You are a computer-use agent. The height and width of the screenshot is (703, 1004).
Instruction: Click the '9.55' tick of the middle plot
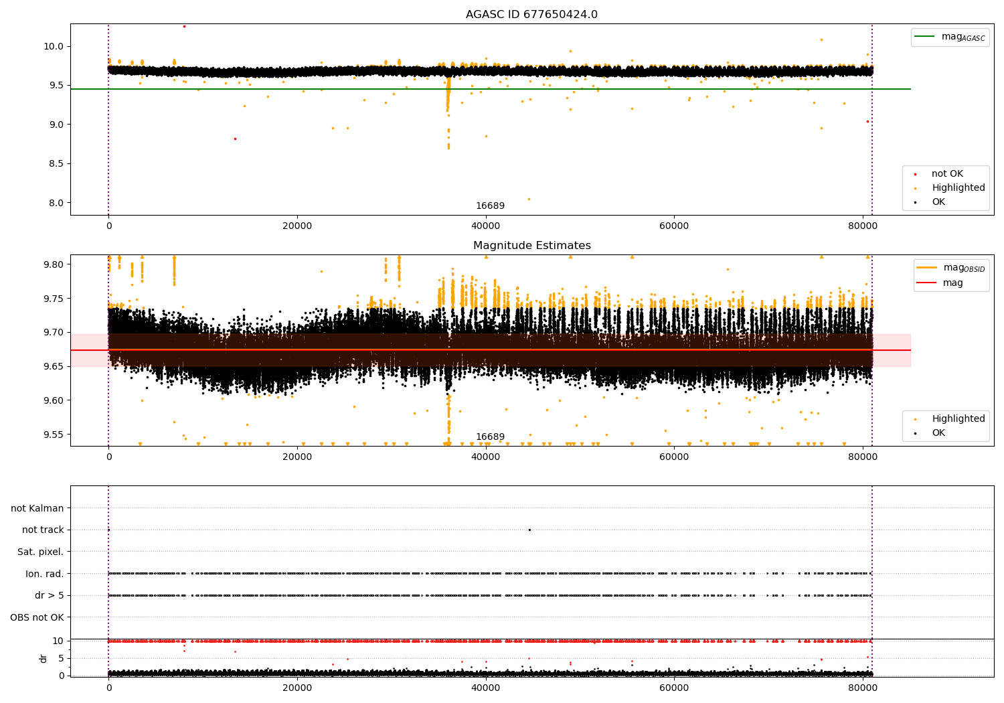[x=54, y=435]
